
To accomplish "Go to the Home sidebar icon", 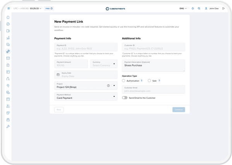I will click(8, 17).
